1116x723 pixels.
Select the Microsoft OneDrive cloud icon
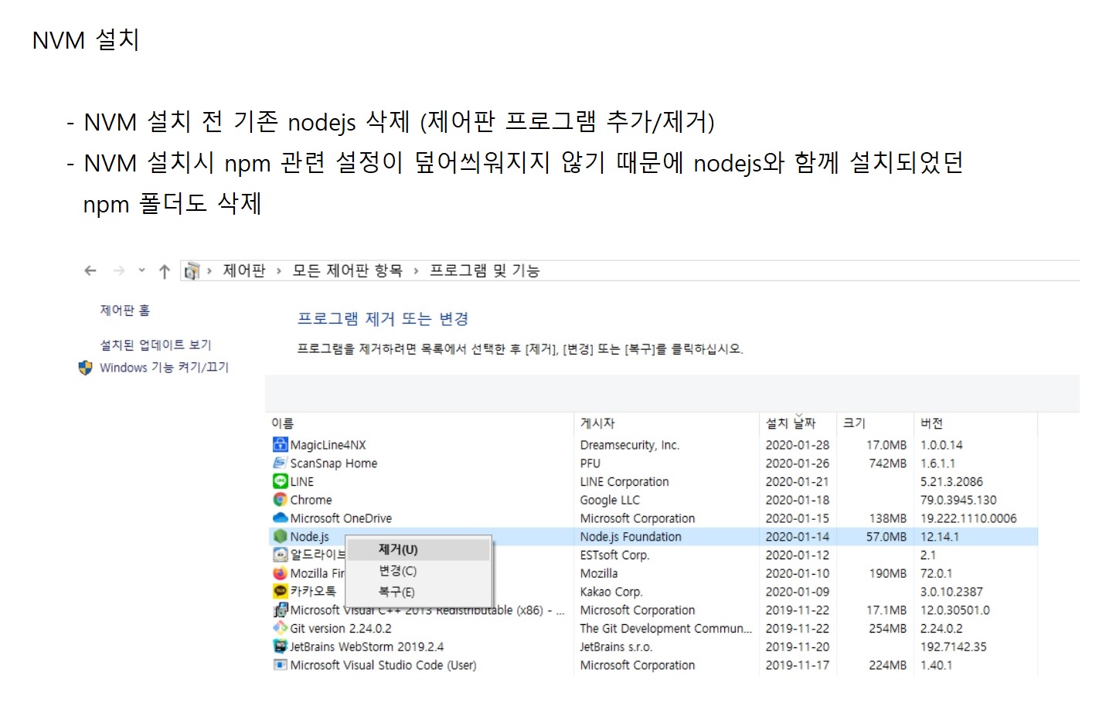(x=280, y=518)
